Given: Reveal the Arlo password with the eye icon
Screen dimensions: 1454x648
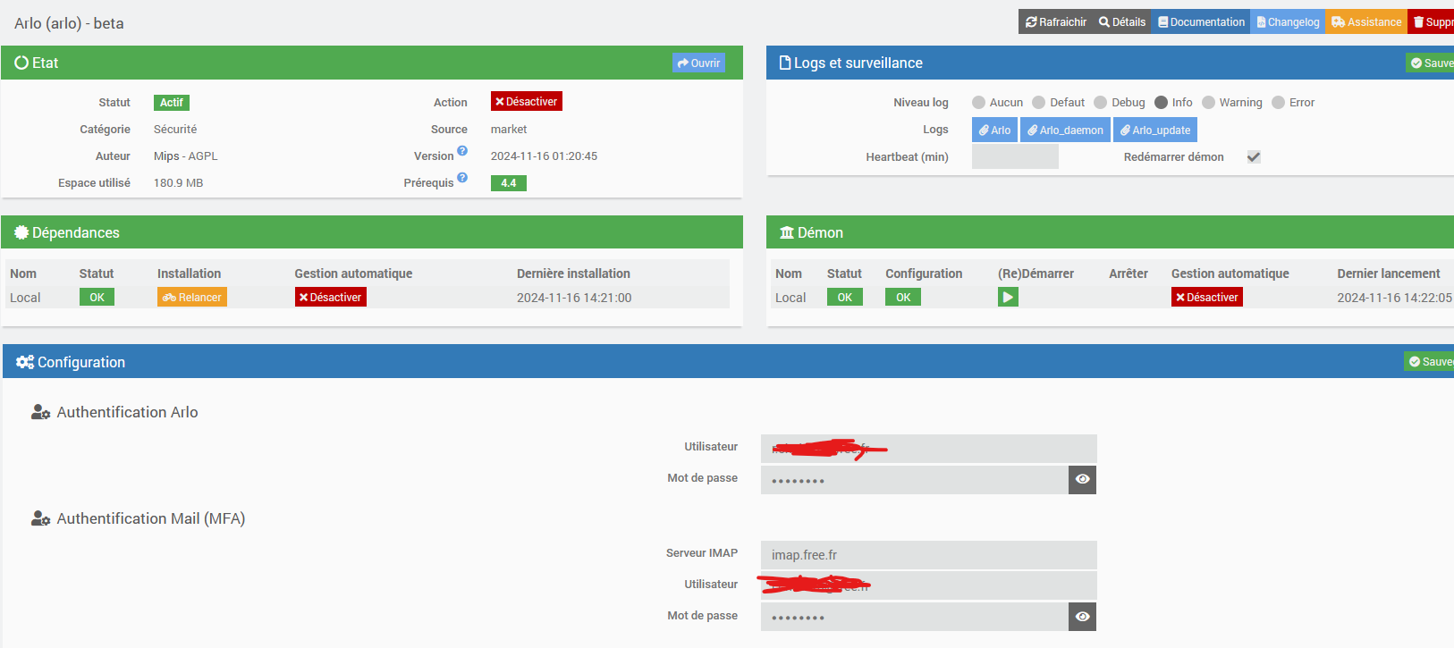Looking at the screenshot, I should click(1082, 480).
